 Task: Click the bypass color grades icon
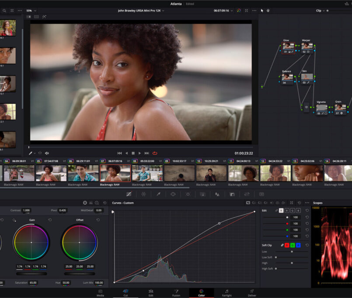[x=239, y=10]
